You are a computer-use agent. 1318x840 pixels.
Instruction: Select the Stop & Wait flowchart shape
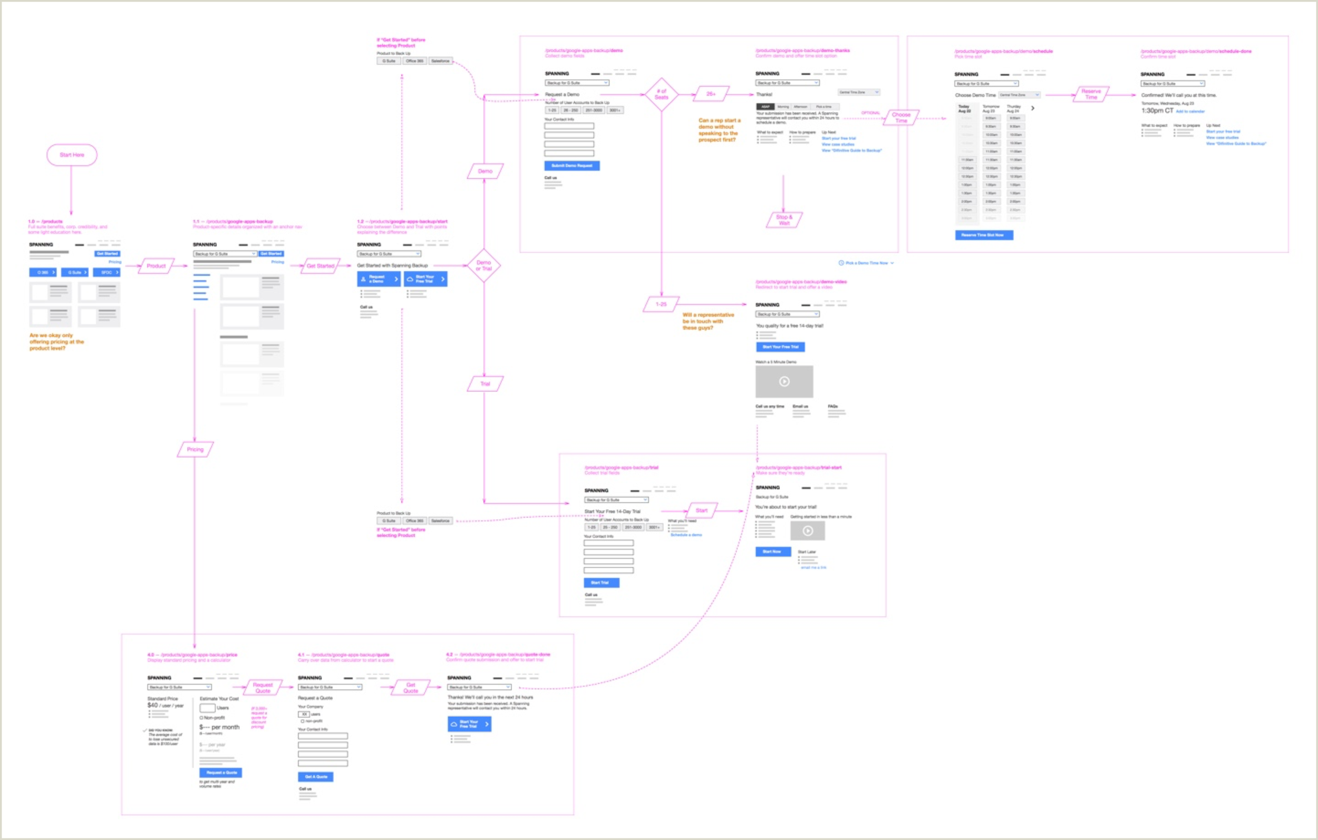coord(784,220)
